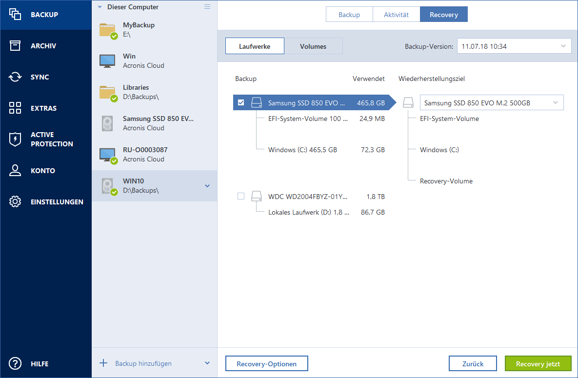Image resolution: width=578 pixels, height=378 pixels.
Task: Switch to the Aktivität tab
Action: click(x=396, y=15)
